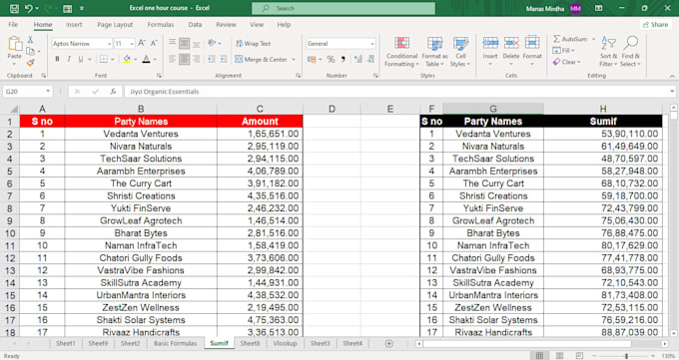Toggle Wrap Text
The width and height of the screenshot is (679, 360).
(x=254, y=43)
